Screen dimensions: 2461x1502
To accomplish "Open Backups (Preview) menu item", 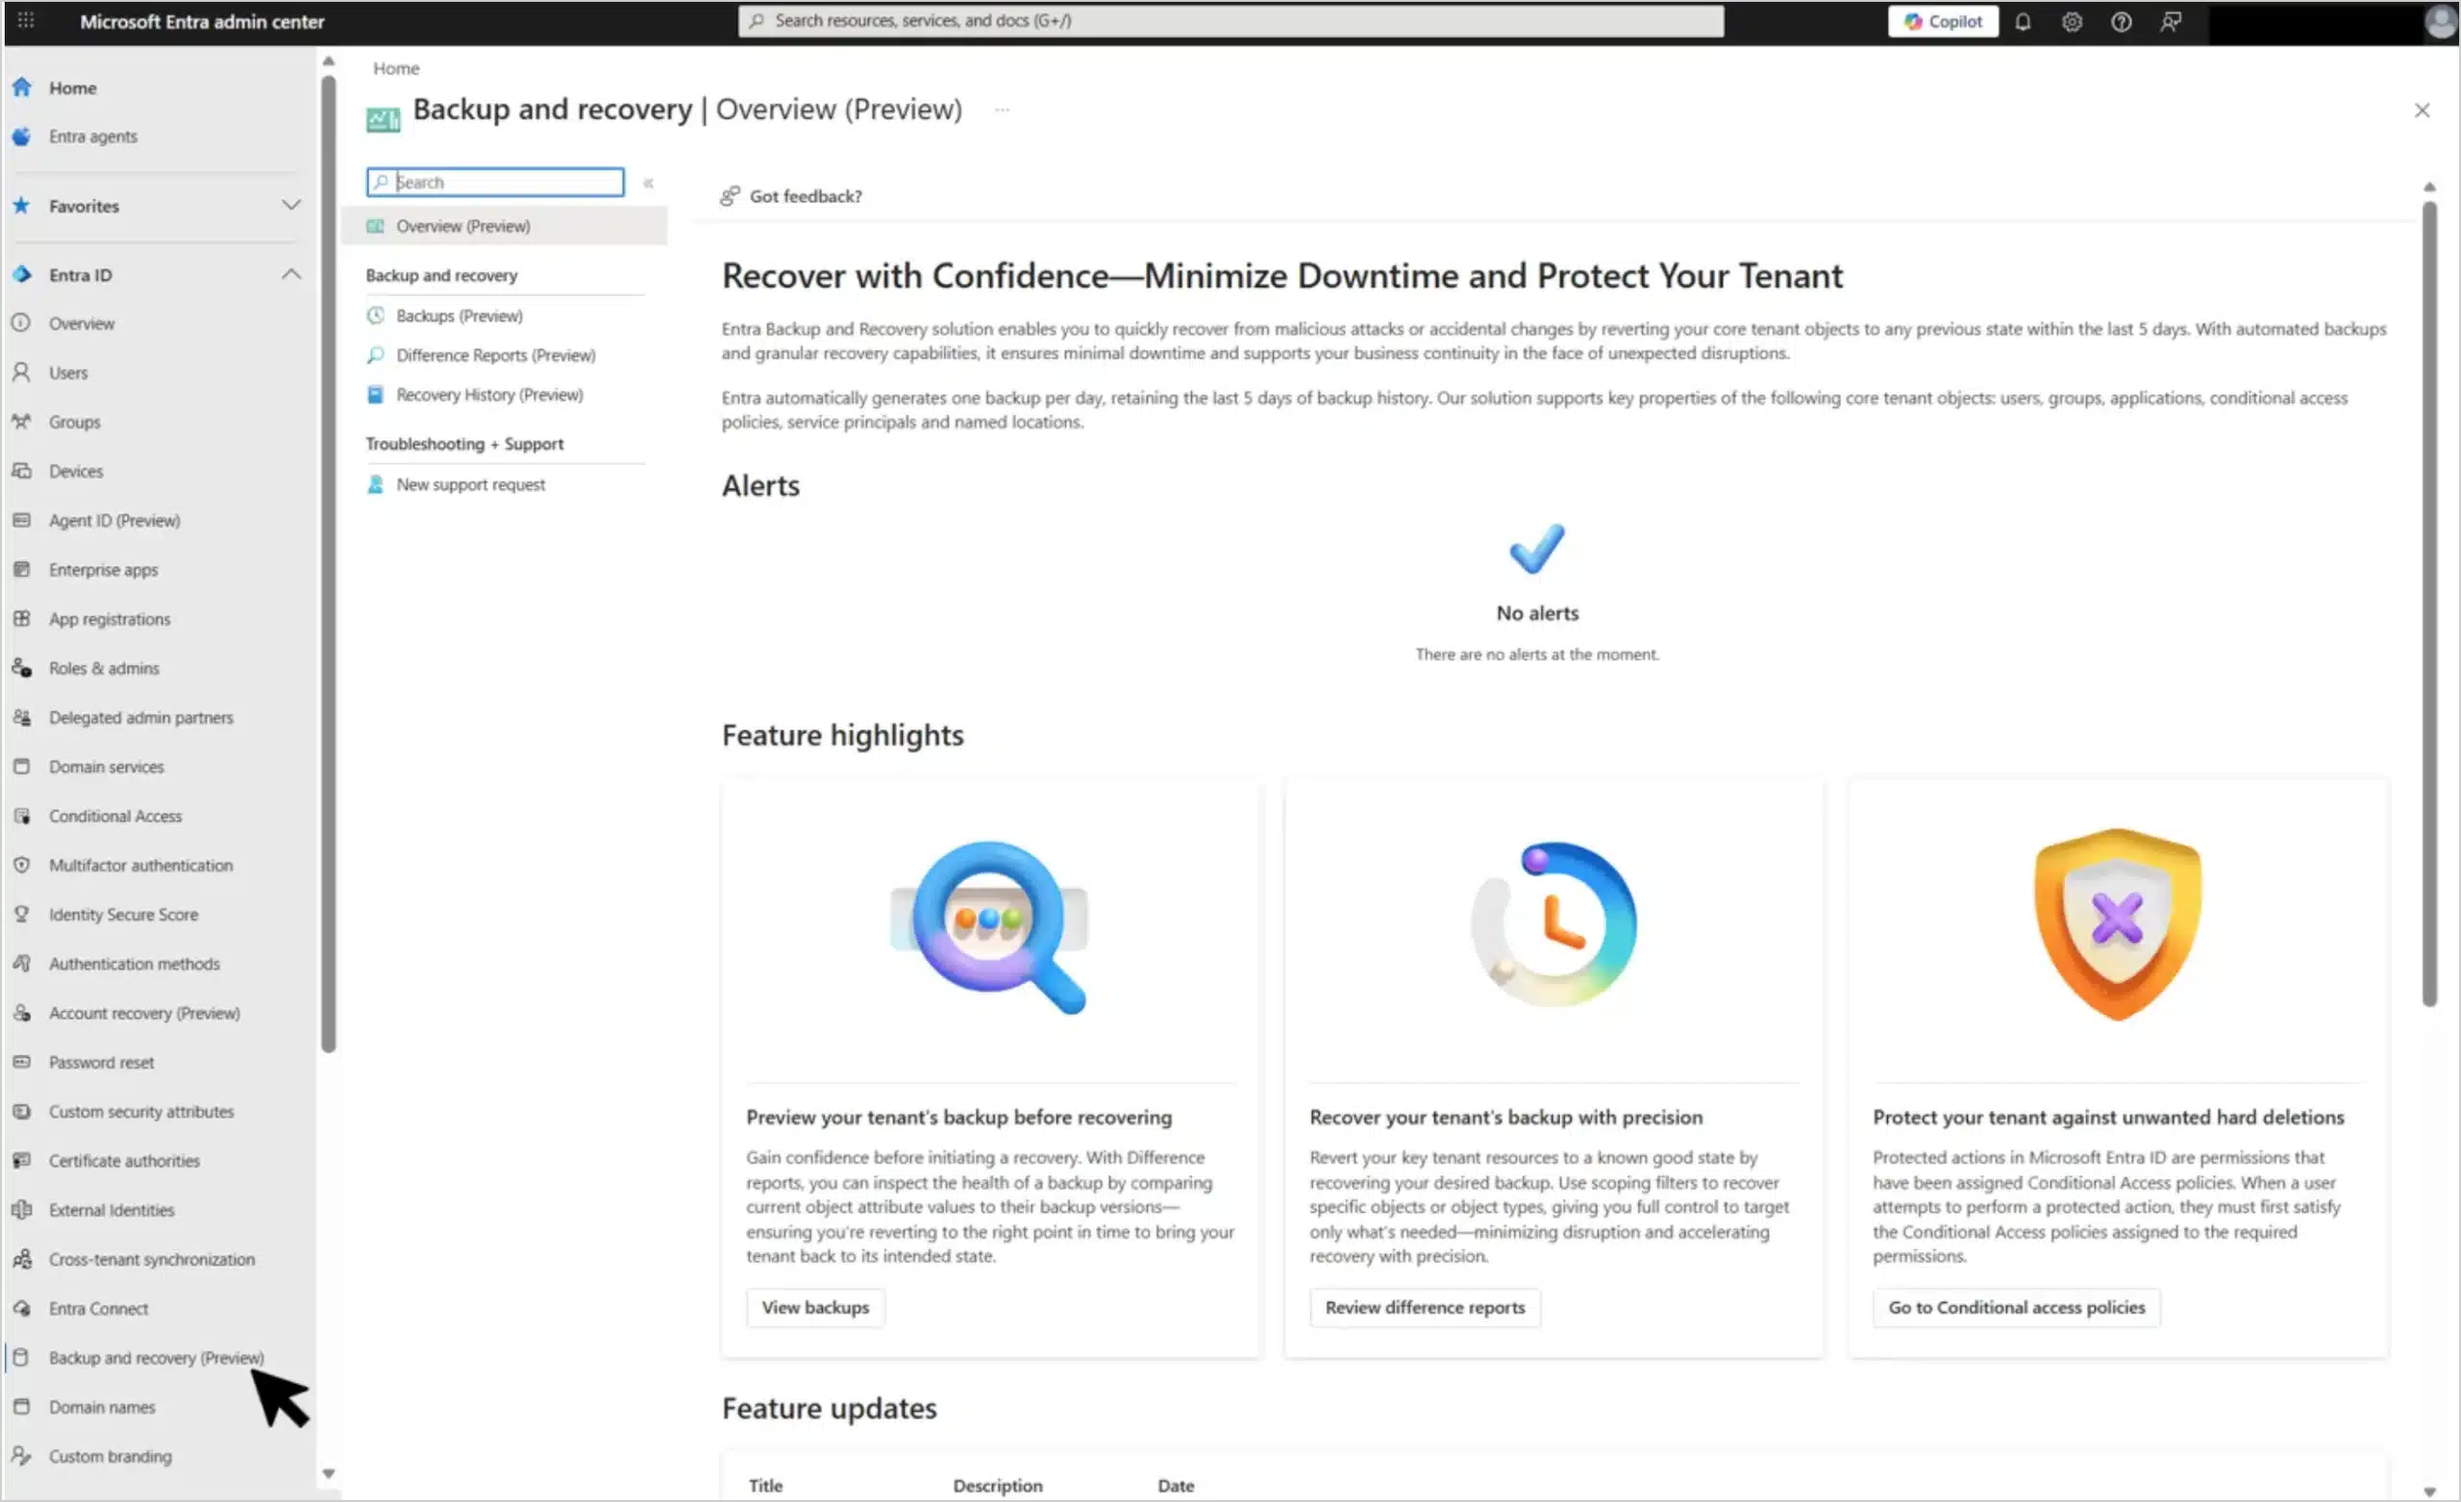I will (x=459, y=315).
